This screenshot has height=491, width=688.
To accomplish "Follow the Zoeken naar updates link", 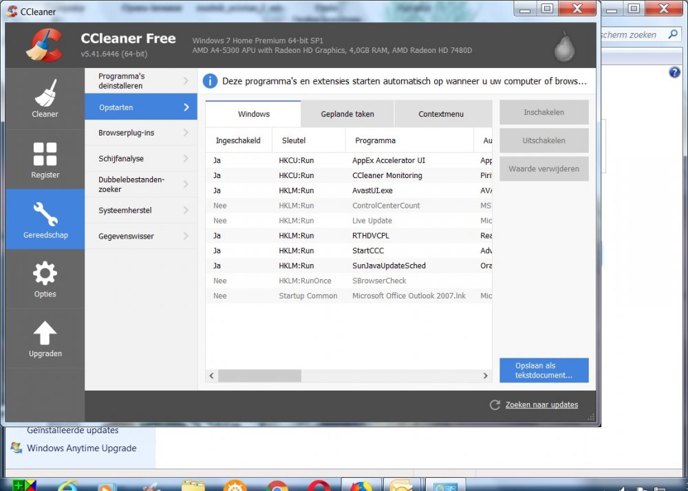I will tap(541, 405).
